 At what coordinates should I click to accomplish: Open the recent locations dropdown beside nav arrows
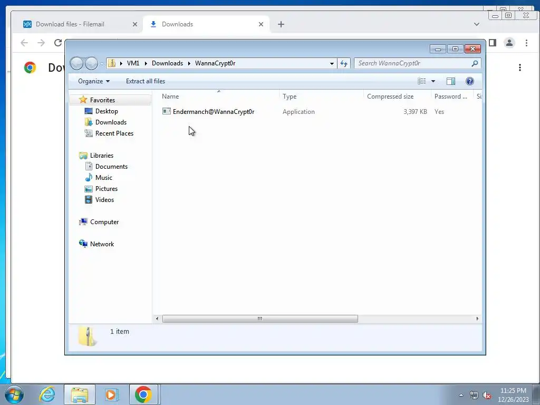click(x=102, y=64)
